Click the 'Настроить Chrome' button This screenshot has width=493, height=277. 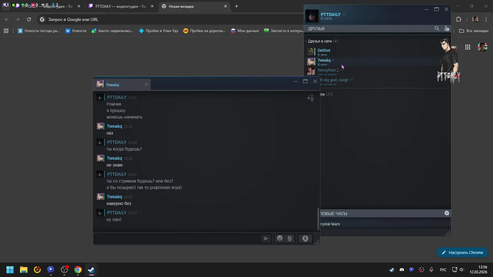click(463, 252)
